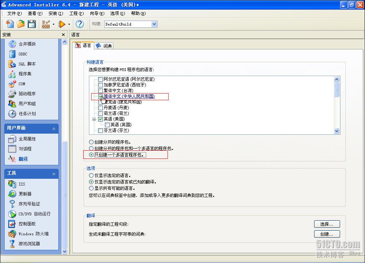Open the IIS tool icon
Screen dimensions: 365x263
(12, 184)
